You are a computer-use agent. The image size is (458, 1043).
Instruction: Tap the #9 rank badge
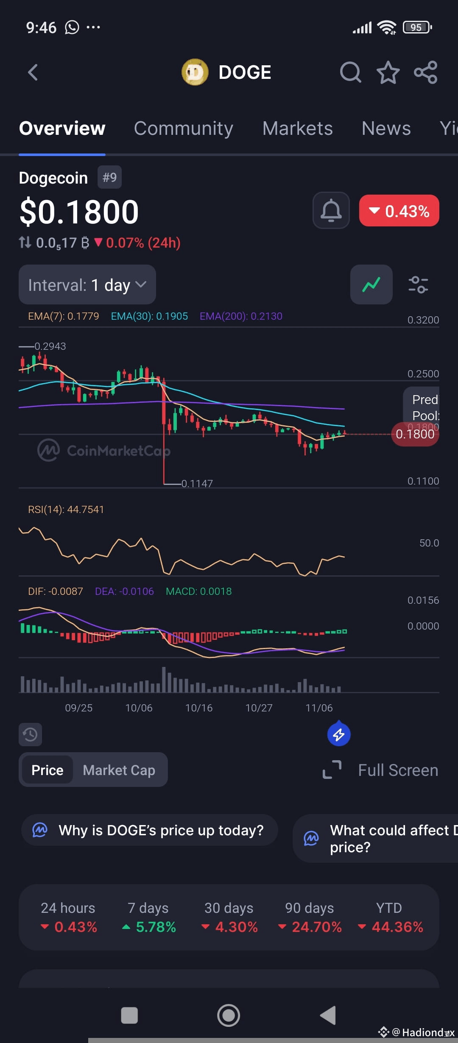(109, 177)
